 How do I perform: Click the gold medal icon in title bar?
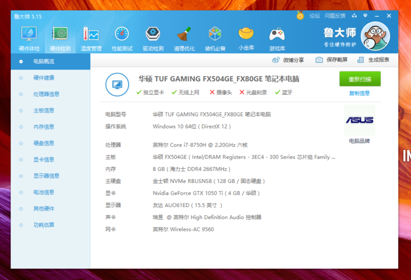point(300,16)
